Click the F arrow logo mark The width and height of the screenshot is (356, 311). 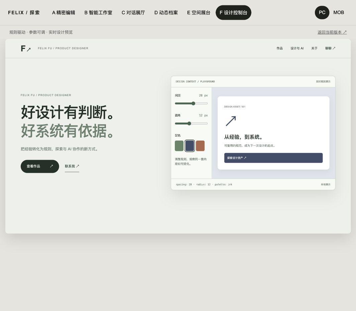tap(26, 49)
